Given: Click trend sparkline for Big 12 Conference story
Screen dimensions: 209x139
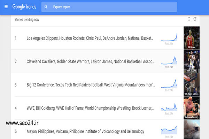Looking at the screenshot, I should point(169,84).
